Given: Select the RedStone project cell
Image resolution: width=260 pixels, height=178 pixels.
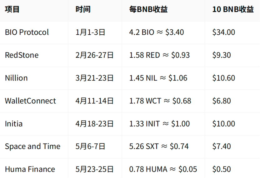Looking at the screenshot, I should pyautogui.click(x=22, y=55).
